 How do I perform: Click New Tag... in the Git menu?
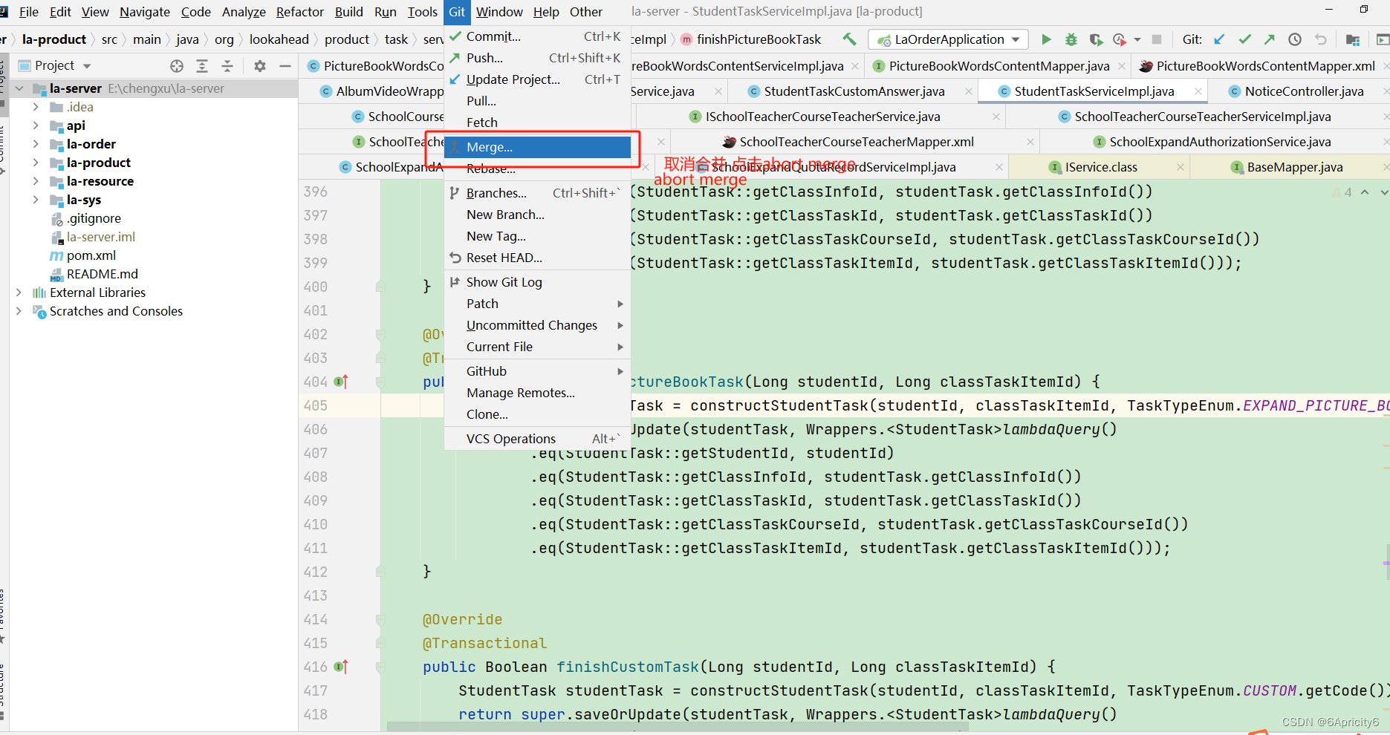coord(537,236)
